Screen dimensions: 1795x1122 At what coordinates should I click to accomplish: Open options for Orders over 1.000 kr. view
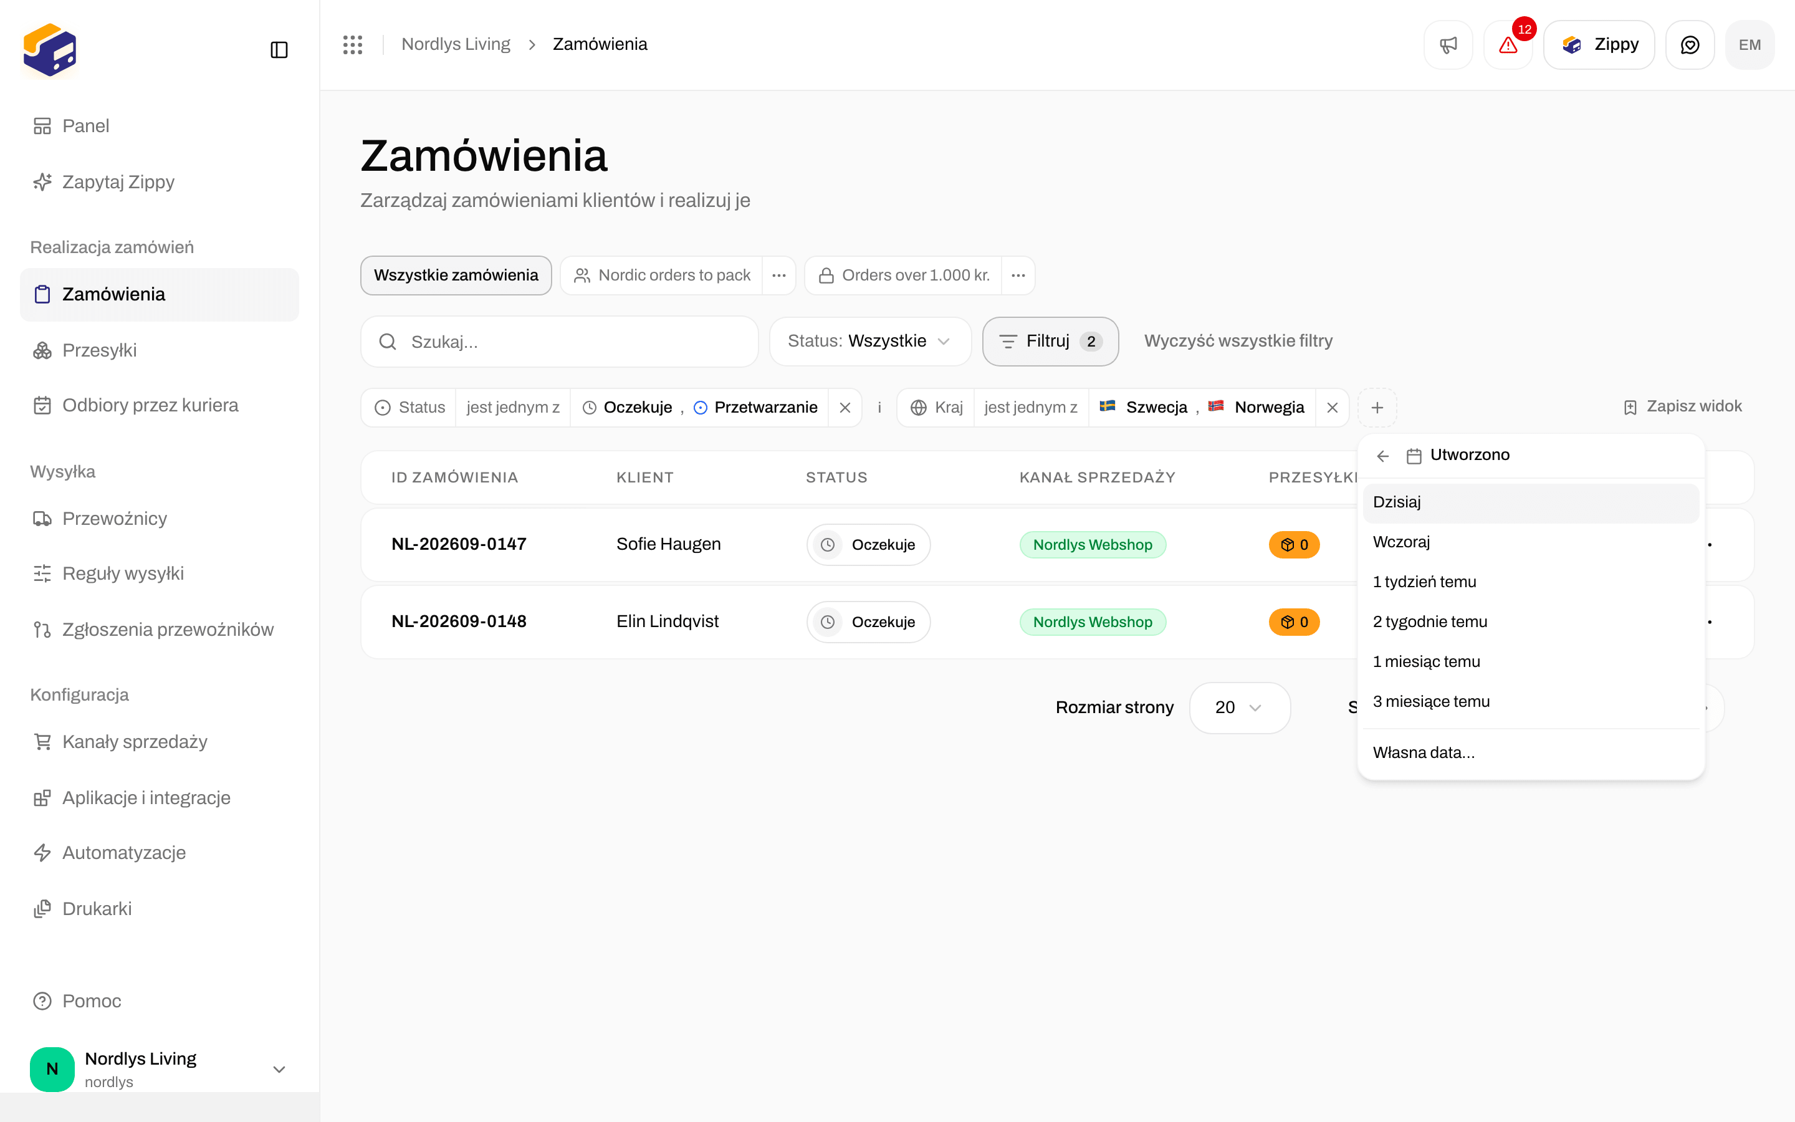click(x=1018, y=276)
